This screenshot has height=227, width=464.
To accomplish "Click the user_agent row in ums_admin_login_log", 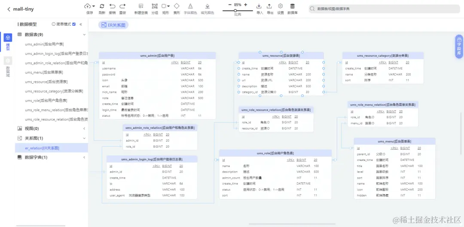I will pyautogui.click(x=152, y=195).
